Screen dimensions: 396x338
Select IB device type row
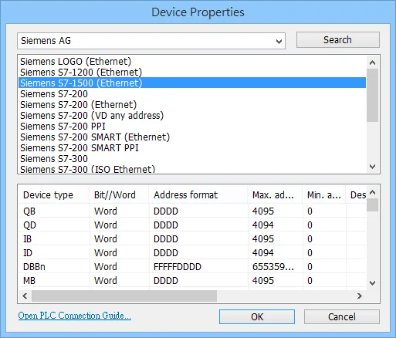pyautogui.click(x=192, y=239)
